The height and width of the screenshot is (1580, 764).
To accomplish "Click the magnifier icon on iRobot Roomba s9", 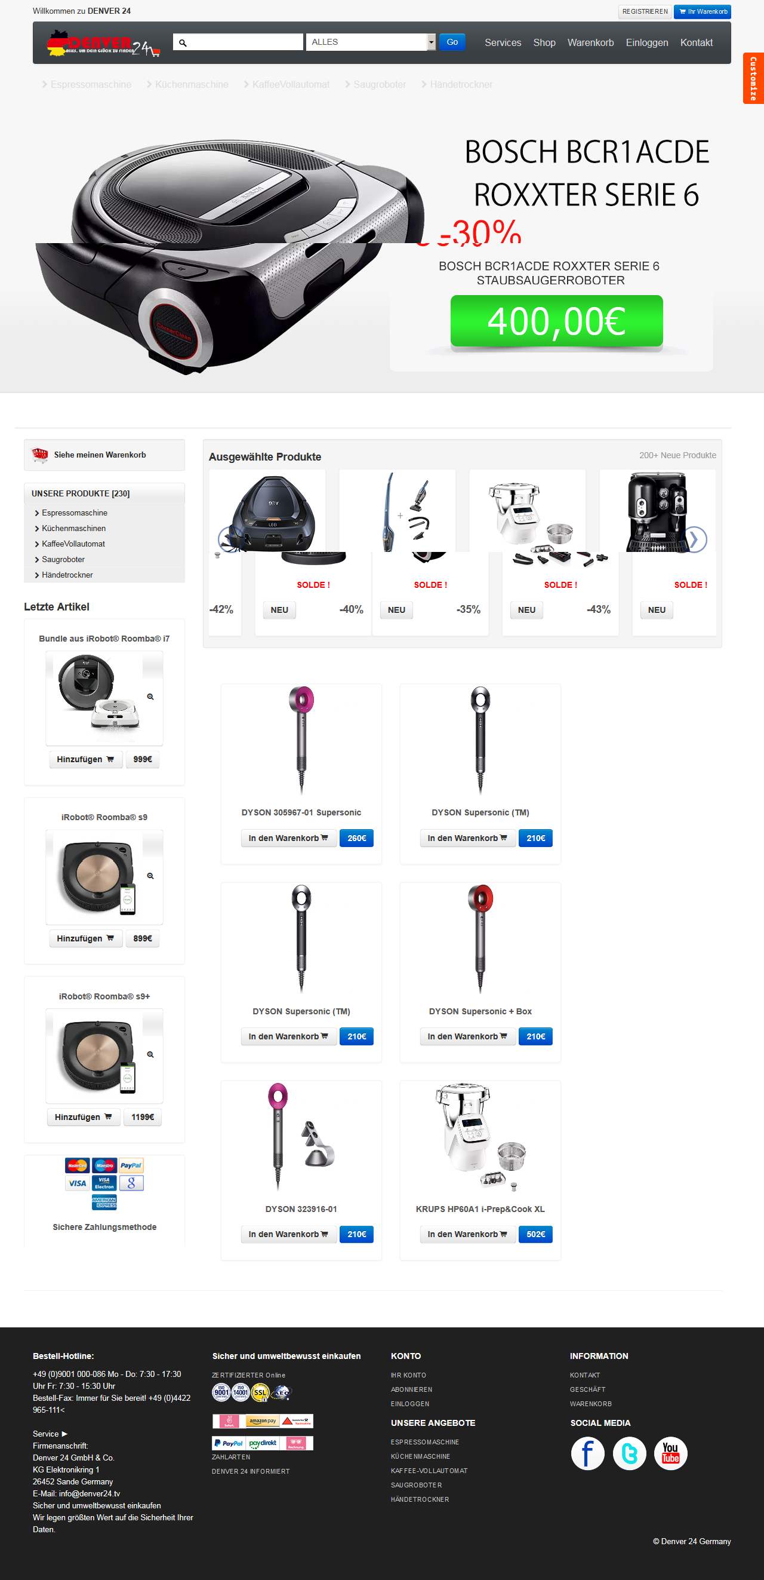I will 150,876.
